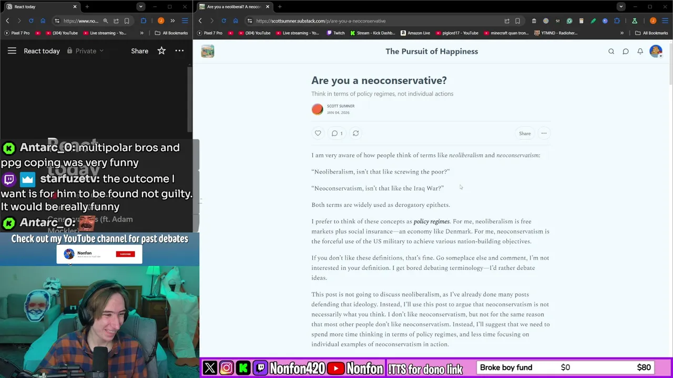
Task: Open The Pursuit of Happiness publication logo
Action: (x=208, y=51)
